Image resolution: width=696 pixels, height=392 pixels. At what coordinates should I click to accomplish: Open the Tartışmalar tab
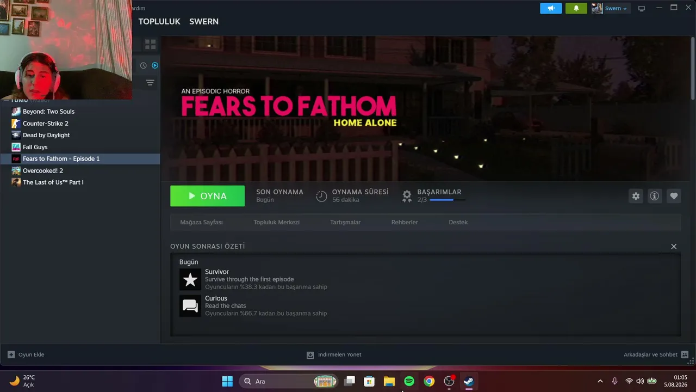pyautogui.click(x=345, y=222)
